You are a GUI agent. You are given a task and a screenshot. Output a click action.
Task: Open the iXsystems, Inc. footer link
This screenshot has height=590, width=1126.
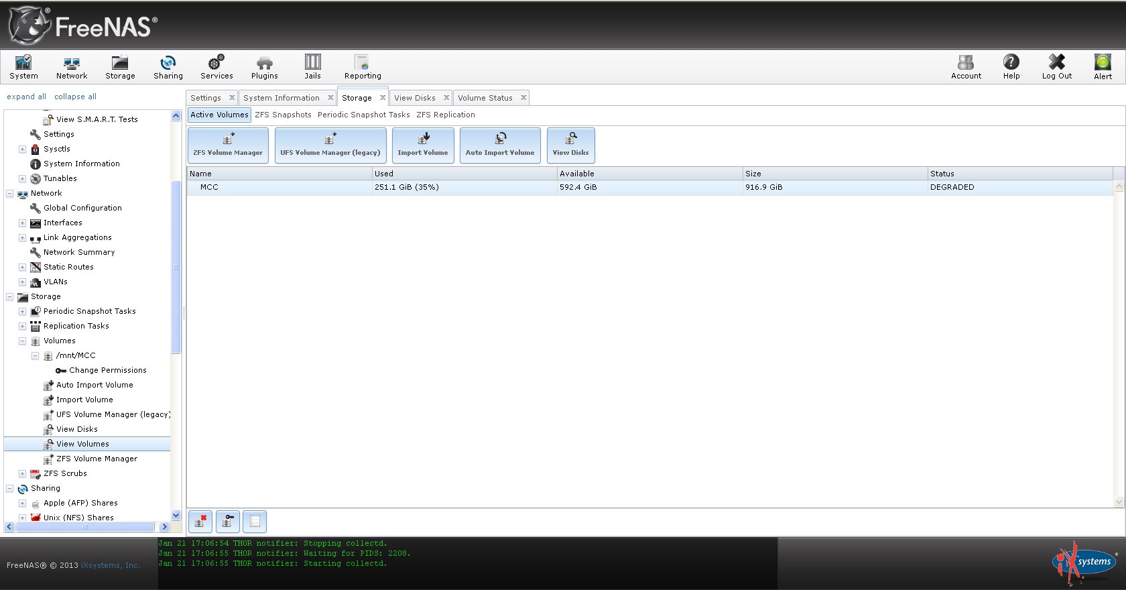(x=111, y=565)
